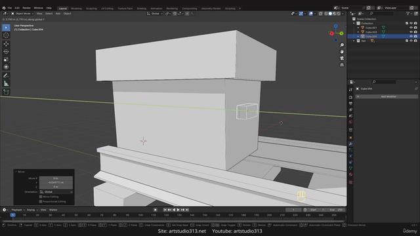Disable Cube.001 in renders camera icon
This screenshot has width=420, height=236.
(415, 28)
